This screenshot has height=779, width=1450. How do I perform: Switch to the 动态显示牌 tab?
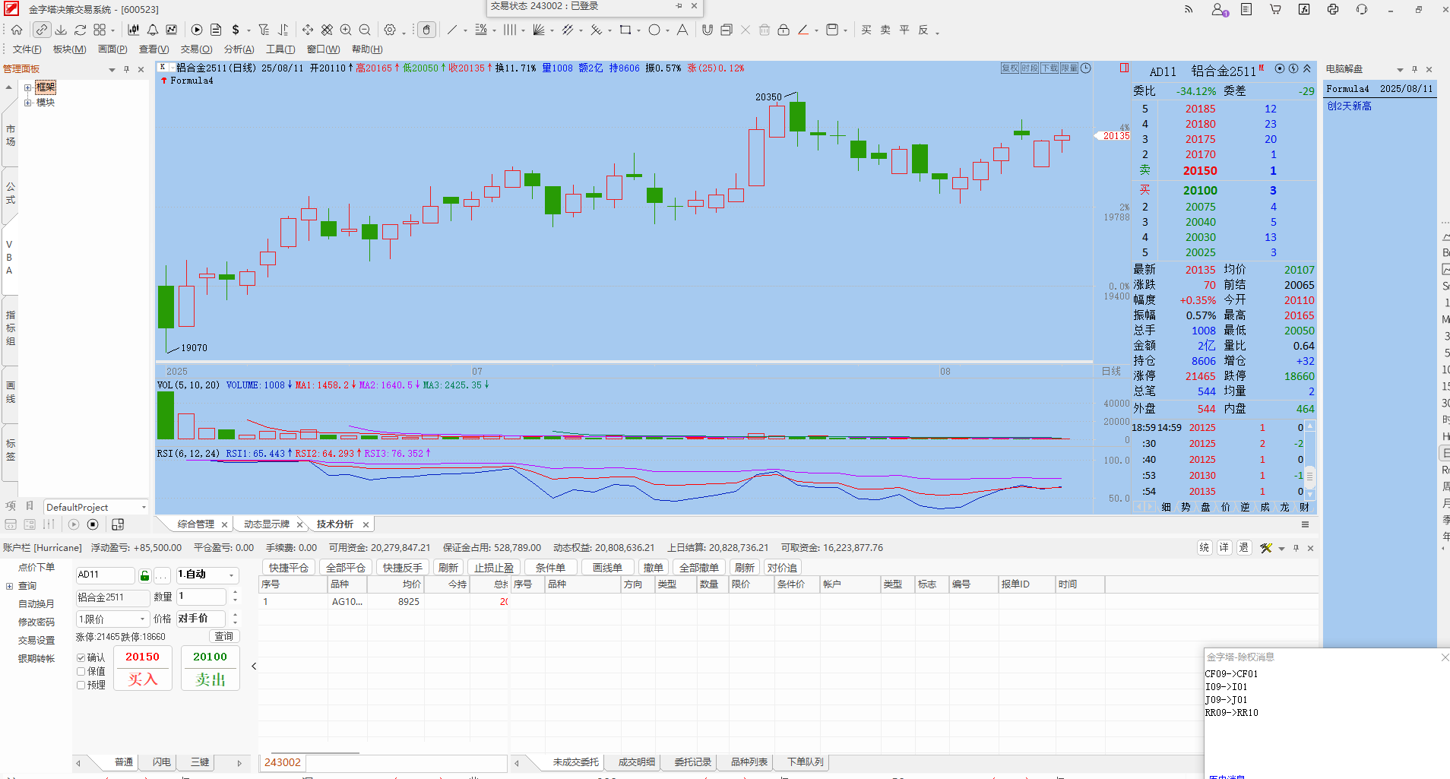click(267, 524)
